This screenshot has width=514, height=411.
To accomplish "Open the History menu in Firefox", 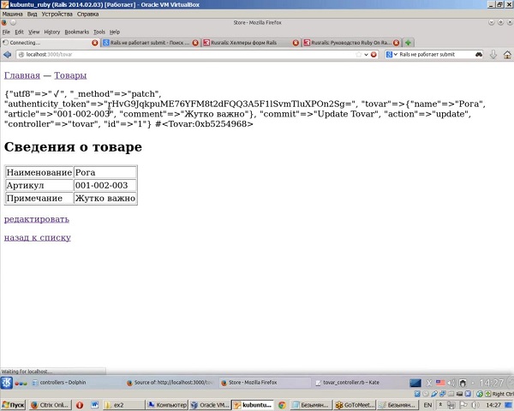I will pyautogui.click(x=52, y=32).
